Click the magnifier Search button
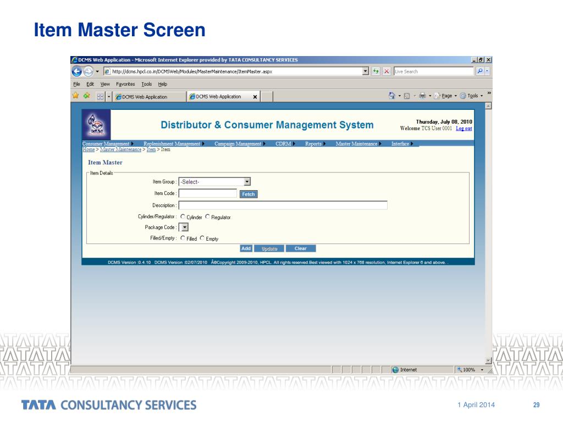This screenshot has width=563, height=422. pyautogui.click(x=479, y=71)
